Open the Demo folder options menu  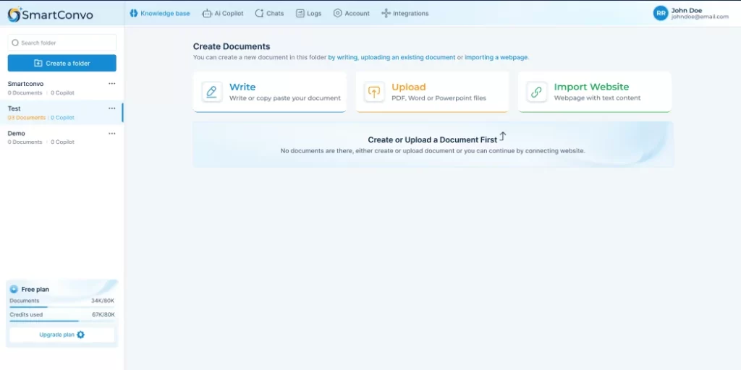112,133
